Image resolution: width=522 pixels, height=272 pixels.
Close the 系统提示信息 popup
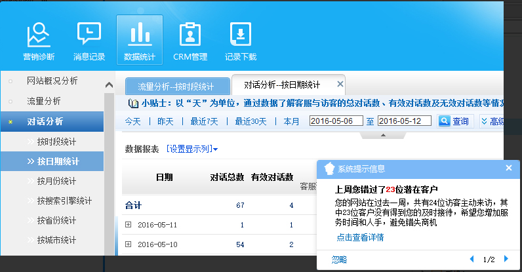pyautogui.click(x=509, y=168)
